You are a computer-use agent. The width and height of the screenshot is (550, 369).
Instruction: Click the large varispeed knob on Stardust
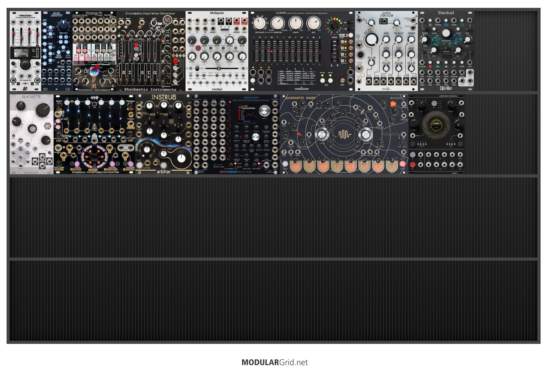coord(446,33)
